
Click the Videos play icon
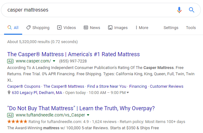pos(59,27)
